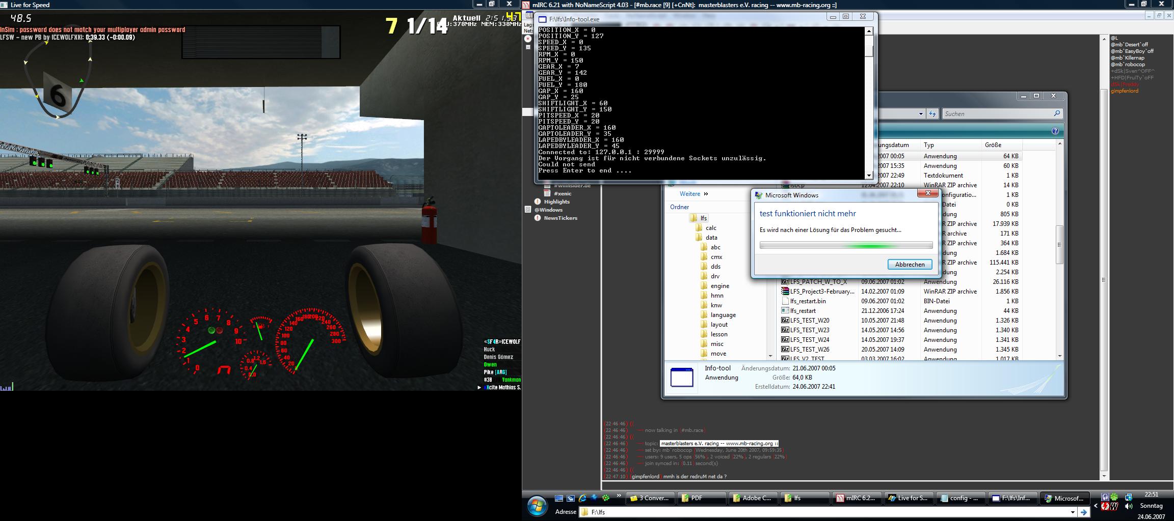Click the Info-tool preview thumbnail in details pane

tap(682, 378)
